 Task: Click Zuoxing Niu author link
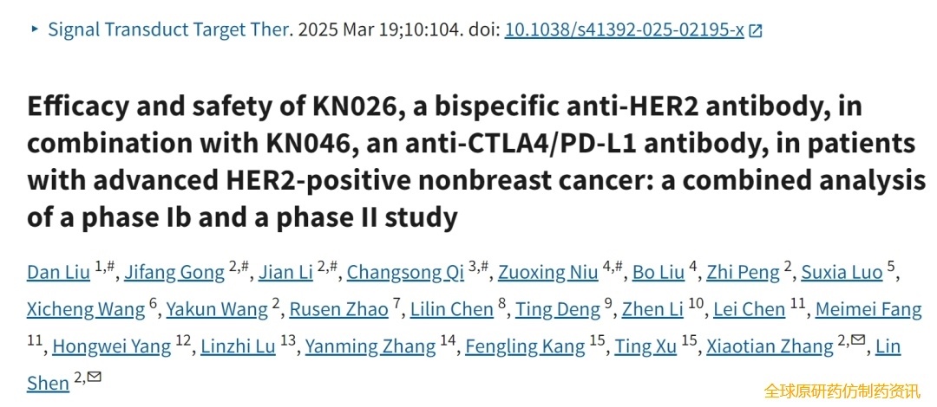click(547, 272)
